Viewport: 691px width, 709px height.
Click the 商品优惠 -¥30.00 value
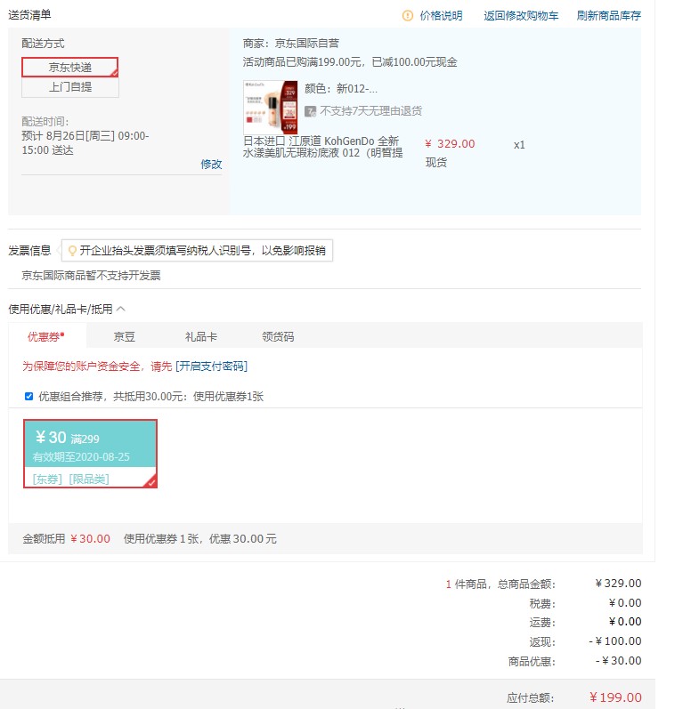[618, 661]
